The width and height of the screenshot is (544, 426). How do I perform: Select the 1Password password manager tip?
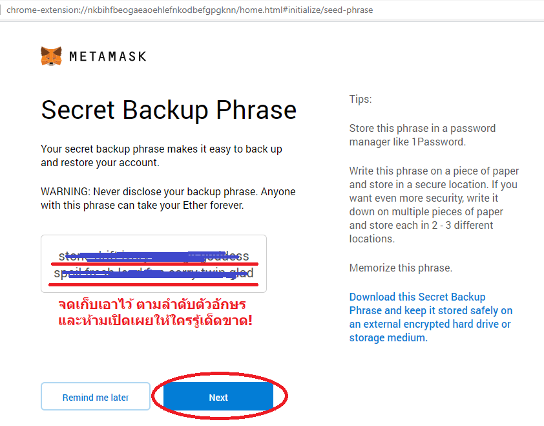point(423,134)
